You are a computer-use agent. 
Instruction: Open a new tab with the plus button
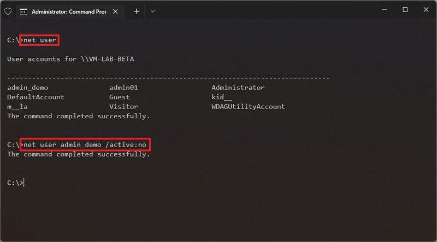(137, 11)
